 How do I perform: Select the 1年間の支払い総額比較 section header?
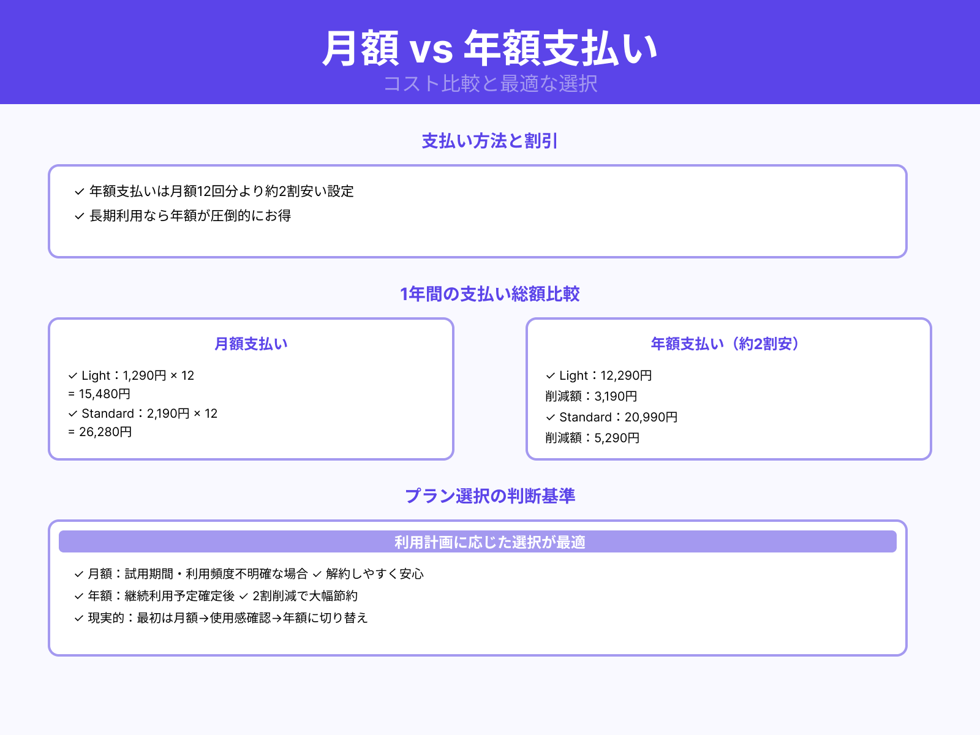490,295
